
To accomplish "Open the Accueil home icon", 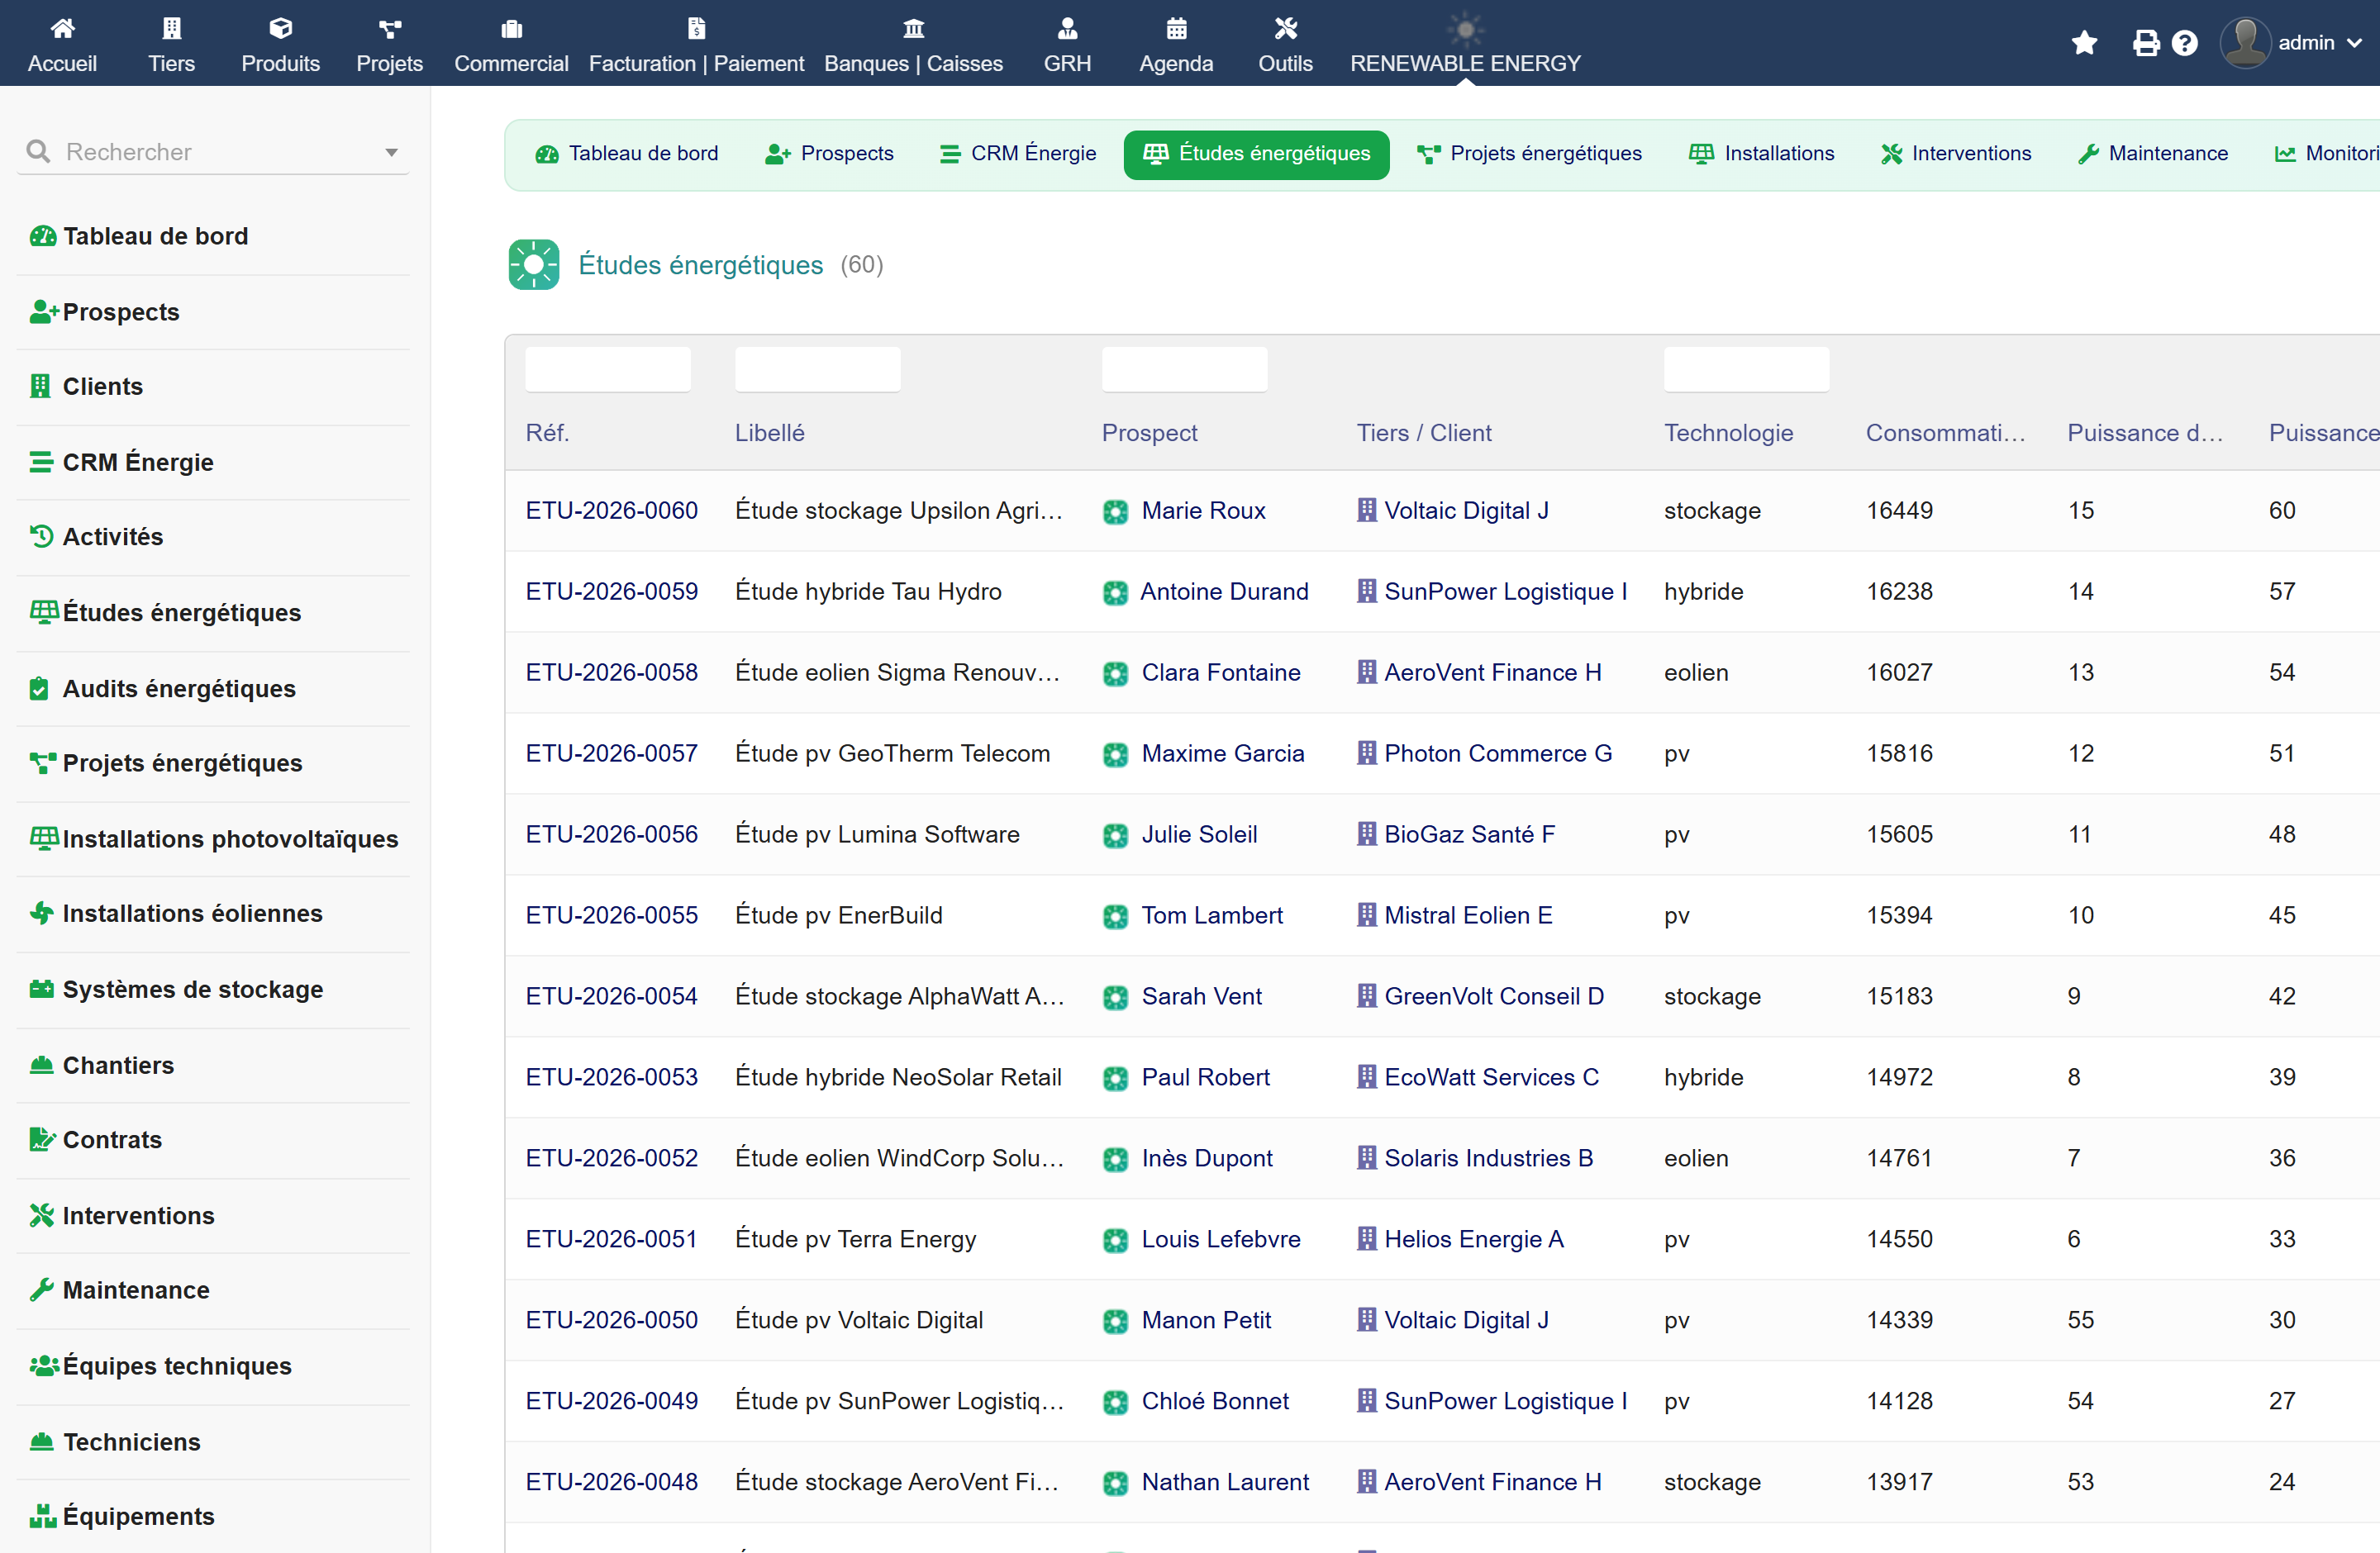I will 62,28.
